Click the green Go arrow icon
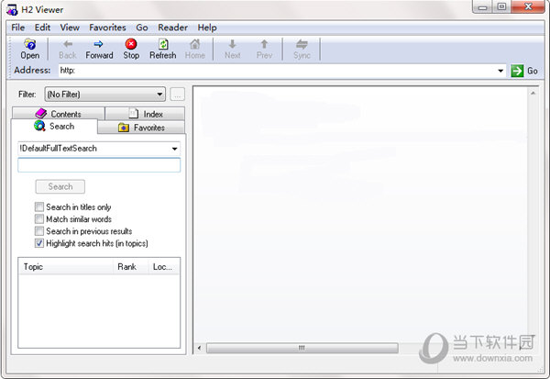This screenshot has width=550, height=379. tap(517, 71)
